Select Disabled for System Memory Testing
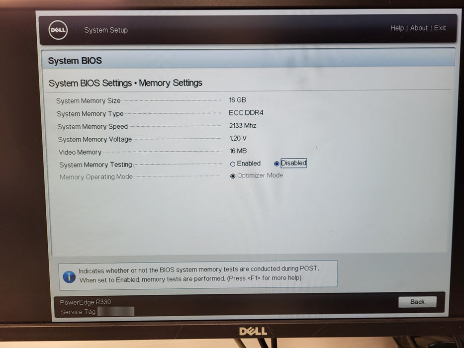The width and height of the screenshot is (464, 348). coord(277,164)
